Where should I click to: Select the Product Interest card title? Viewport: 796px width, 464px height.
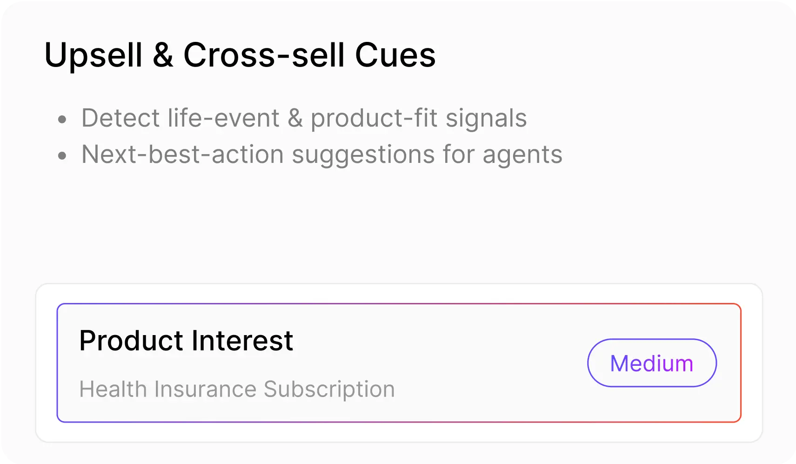186,340
